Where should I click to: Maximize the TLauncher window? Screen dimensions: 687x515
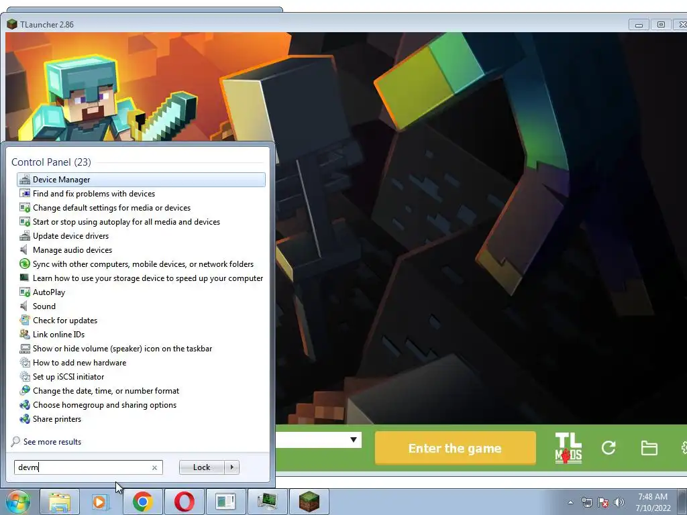(661, 25)
